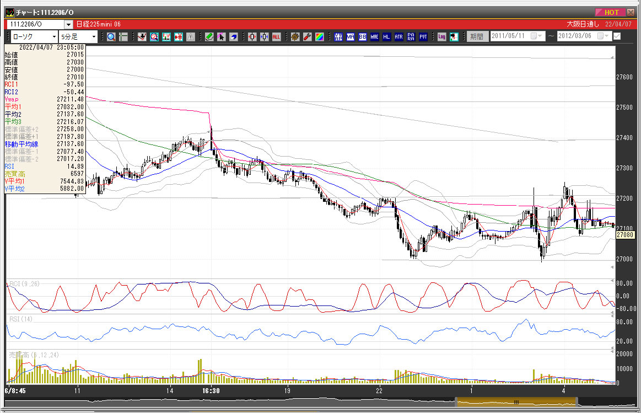Click the 平均3 value 27216.07
This screenshot has height=413, width=641.
(x=71, y=121)
